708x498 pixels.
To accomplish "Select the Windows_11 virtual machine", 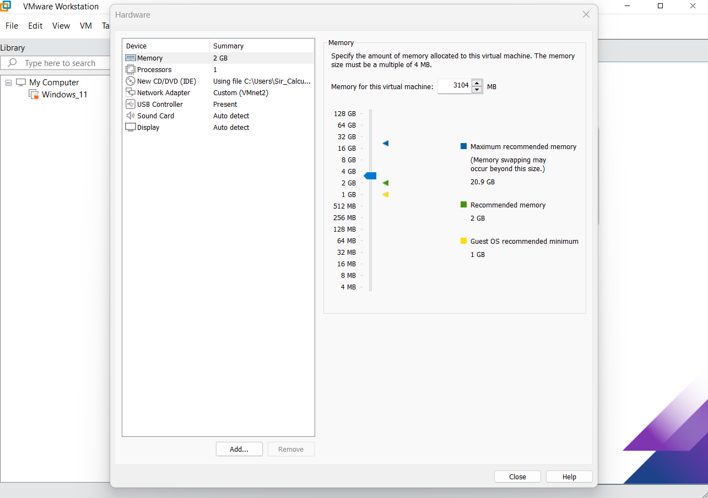I will pyautogui.click(x=64, y=94).
